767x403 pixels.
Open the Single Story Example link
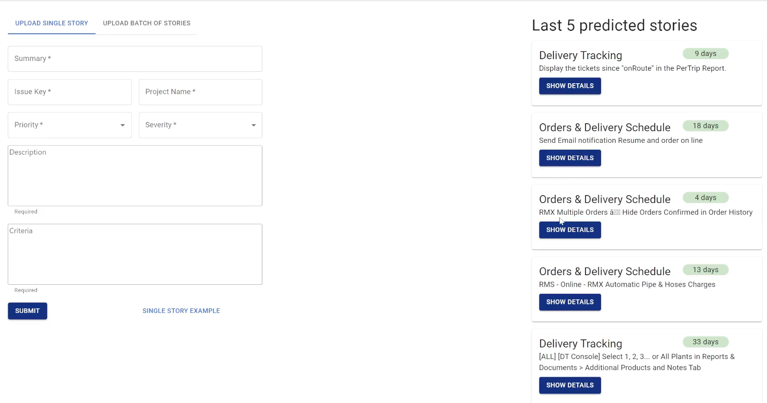(x=181, y=311)
